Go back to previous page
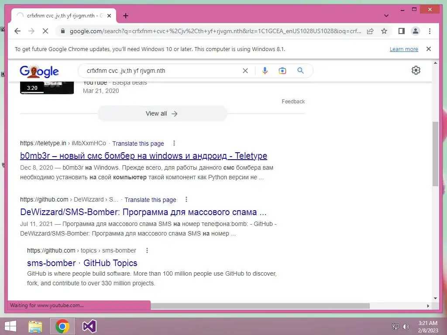447x335 pixels. 17,31
